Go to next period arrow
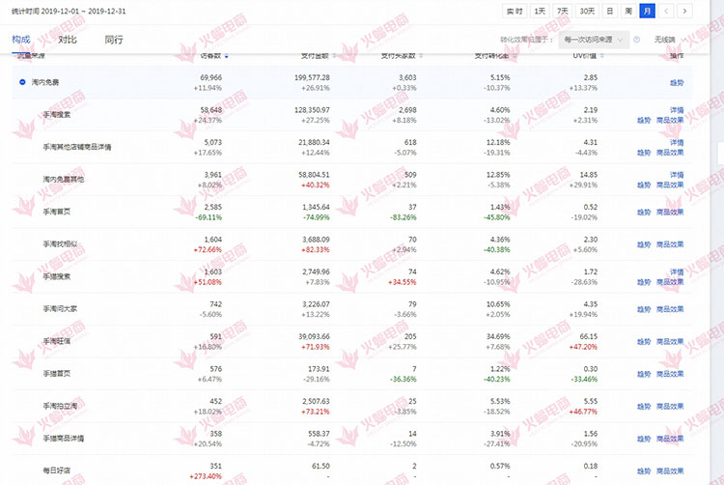 point(684,11)
